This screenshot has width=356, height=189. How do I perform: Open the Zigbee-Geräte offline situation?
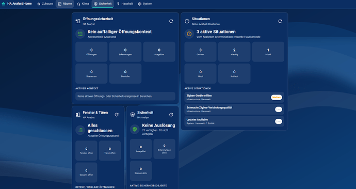click(x=234, y=97)
